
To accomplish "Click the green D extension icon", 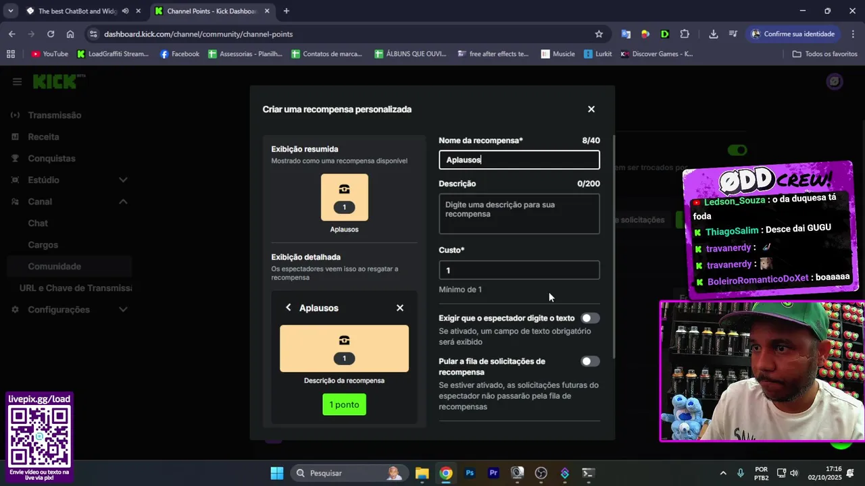I will coord(665,34).
